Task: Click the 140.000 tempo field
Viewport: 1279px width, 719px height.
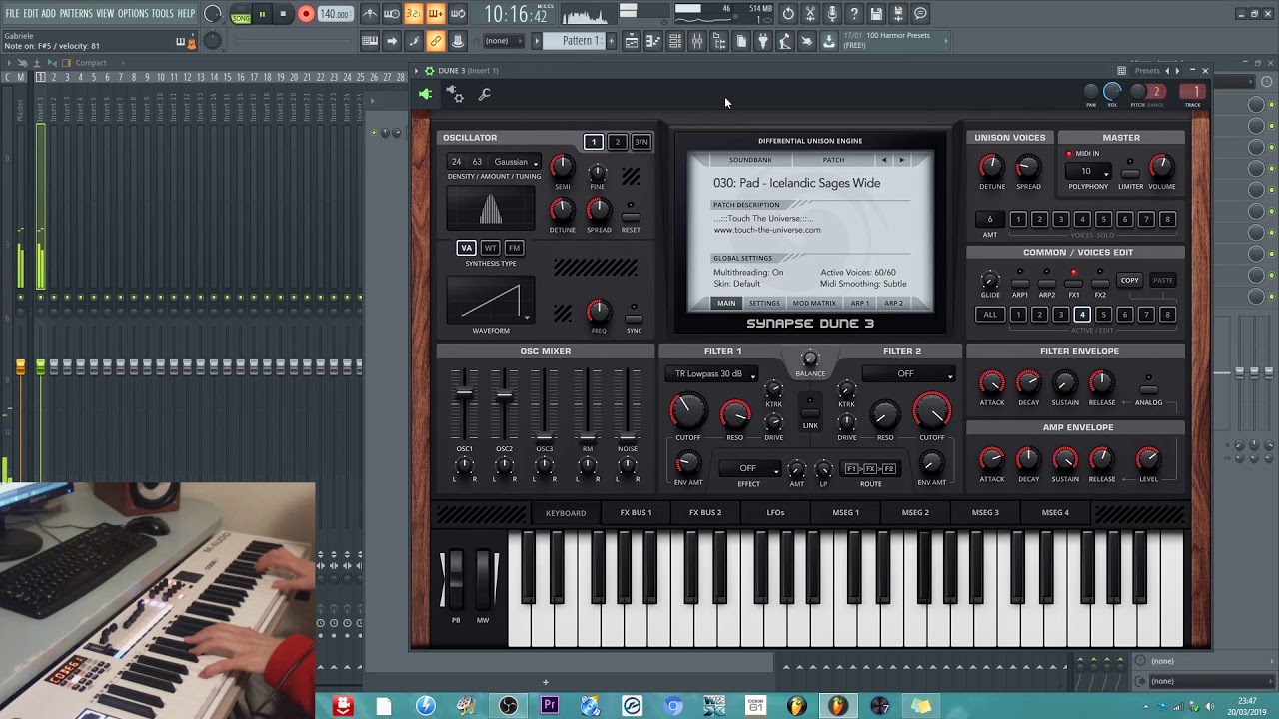Action: [335, 15]
